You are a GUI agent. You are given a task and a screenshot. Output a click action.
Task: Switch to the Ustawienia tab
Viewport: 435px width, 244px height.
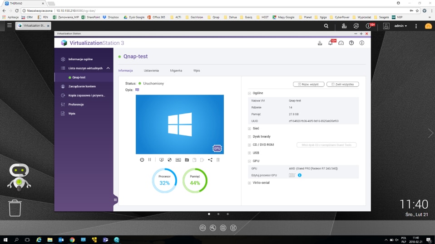pos(151,71)
